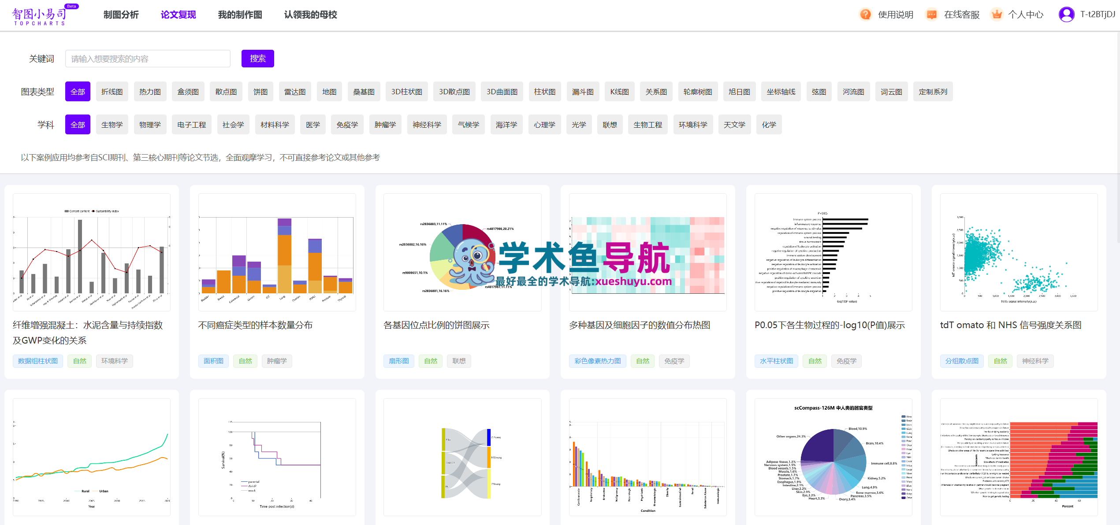Filter chart type by 词云图
The image size is (1120, 525).
(x=891, y=92)
